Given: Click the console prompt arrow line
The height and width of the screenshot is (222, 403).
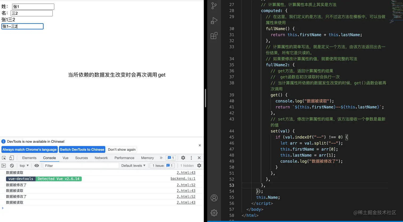Looking at the screenshot, I should 102,208.
